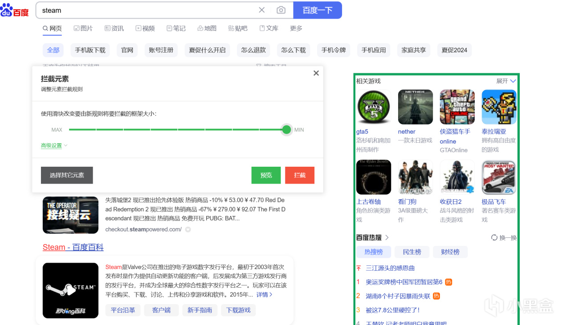Image resolution: width=570 pixels, height=325 pixels.
Task: Switch to the 网页 tab
Action: tap(52, 28)
